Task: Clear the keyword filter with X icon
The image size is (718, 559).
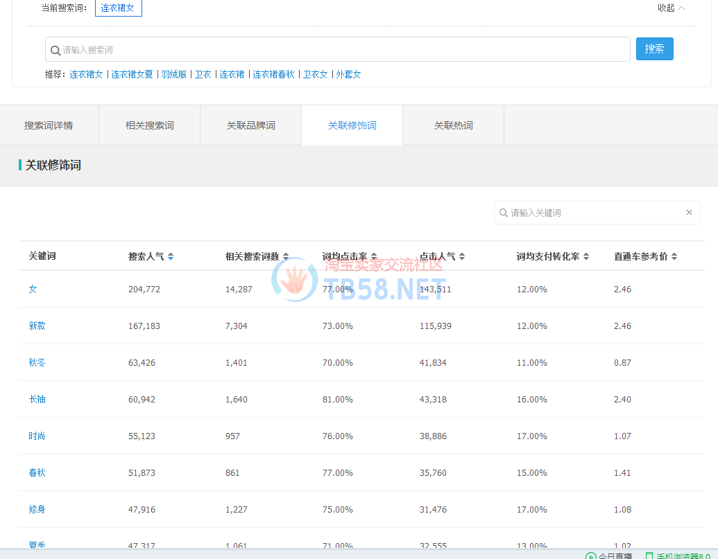Action: [689, 213]
